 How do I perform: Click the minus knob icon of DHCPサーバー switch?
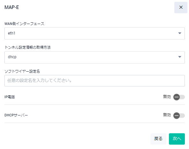177,115
